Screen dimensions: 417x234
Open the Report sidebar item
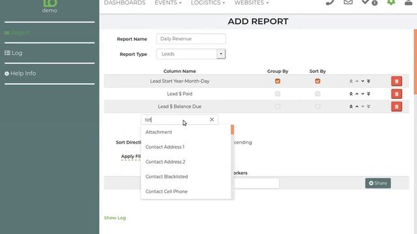pos(17,32)
